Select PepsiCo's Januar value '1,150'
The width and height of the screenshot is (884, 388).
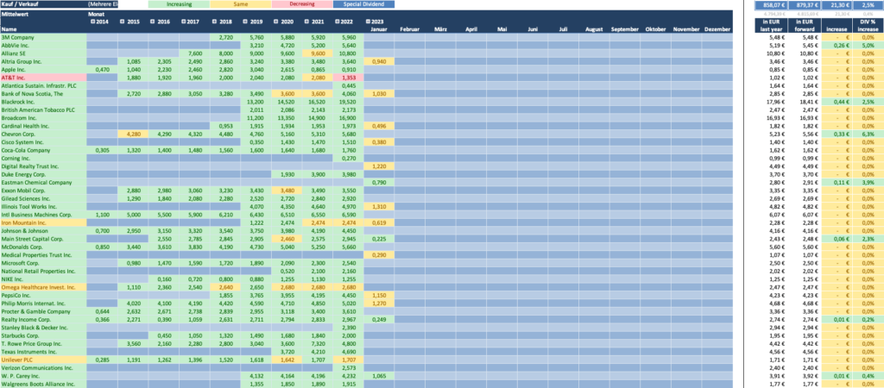click(379, 295)
